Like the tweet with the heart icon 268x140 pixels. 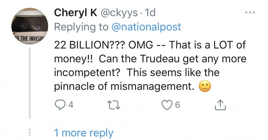[x=166, y=105]
